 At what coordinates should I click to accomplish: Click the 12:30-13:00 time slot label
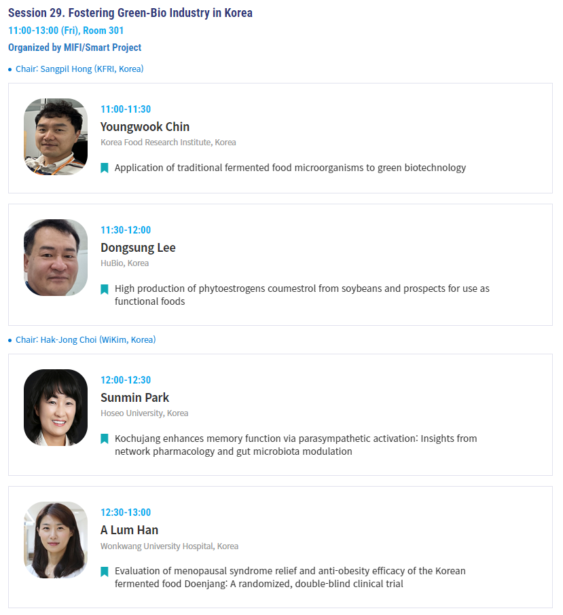point(126,512)
